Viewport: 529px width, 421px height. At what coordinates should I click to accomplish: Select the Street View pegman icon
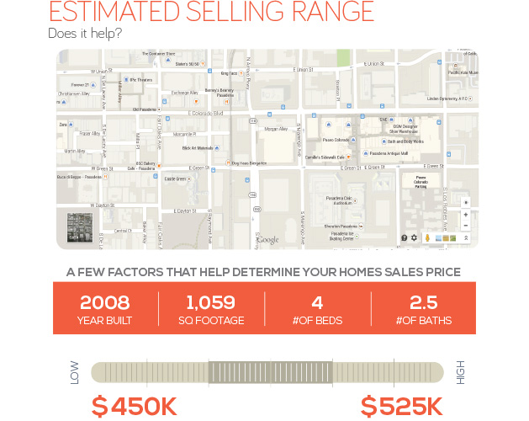tap(427, 238)
